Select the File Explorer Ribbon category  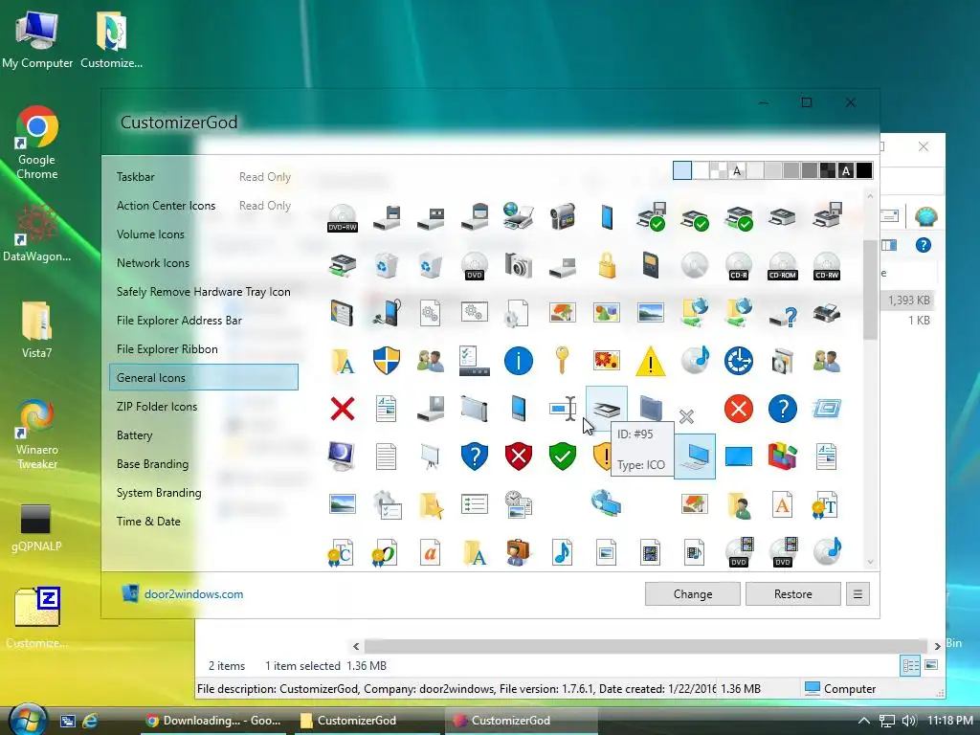(x=167, y=349)
